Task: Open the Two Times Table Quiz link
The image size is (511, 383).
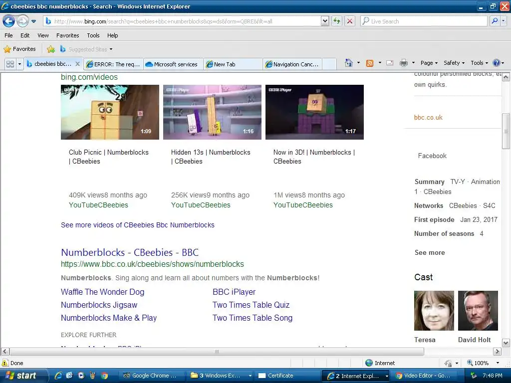Action: 251,305
